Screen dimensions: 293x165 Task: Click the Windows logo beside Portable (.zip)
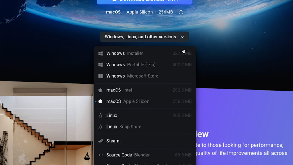100,65
